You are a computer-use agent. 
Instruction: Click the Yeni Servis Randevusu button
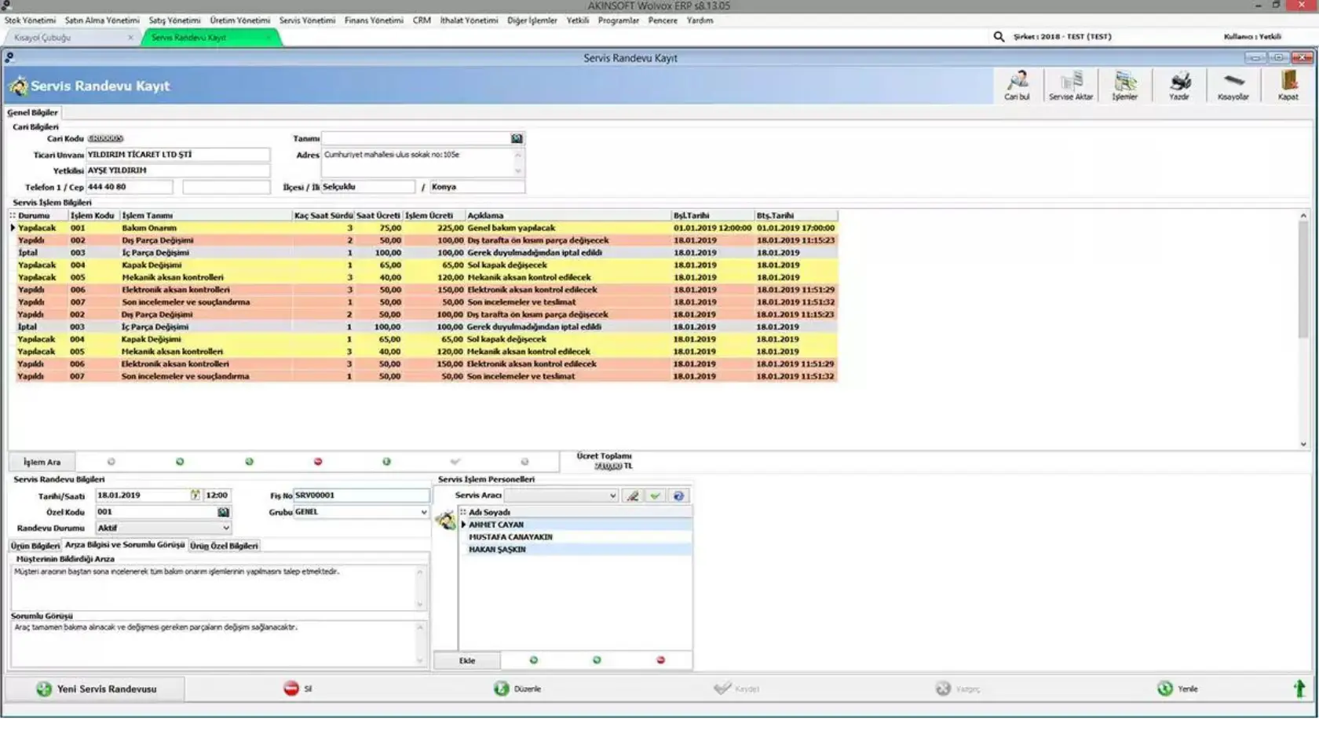point(95,689)
